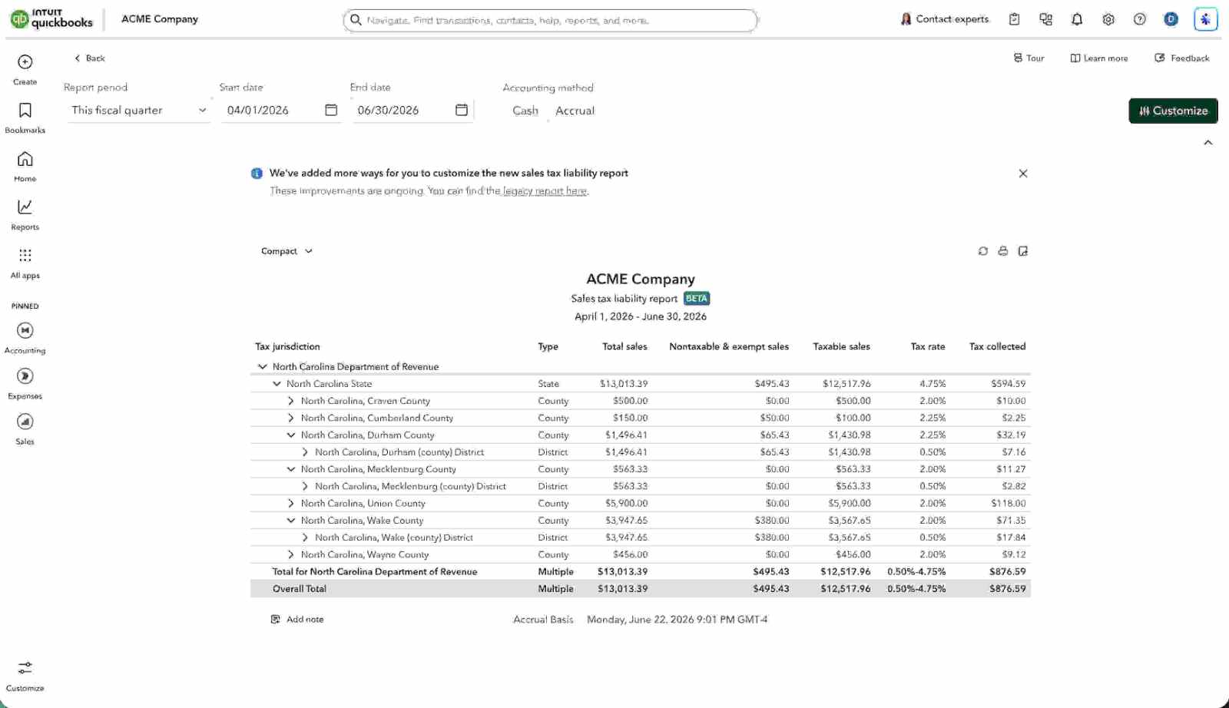Viewport: 1229px width, 708px height.
Task: Open start date calendar picker
Action: 331,110
